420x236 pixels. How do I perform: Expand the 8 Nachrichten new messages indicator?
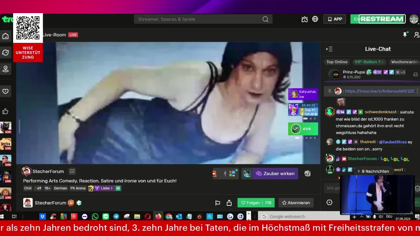click(373, 171)
